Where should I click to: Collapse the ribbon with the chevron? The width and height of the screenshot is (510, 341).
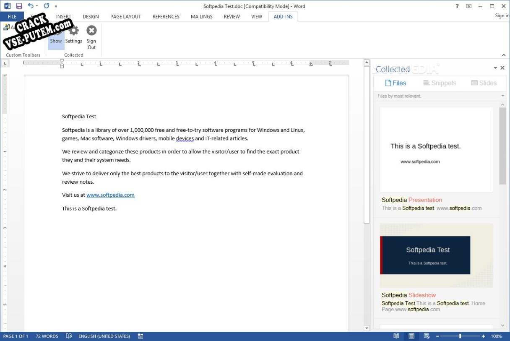click(x=504, y=55)
